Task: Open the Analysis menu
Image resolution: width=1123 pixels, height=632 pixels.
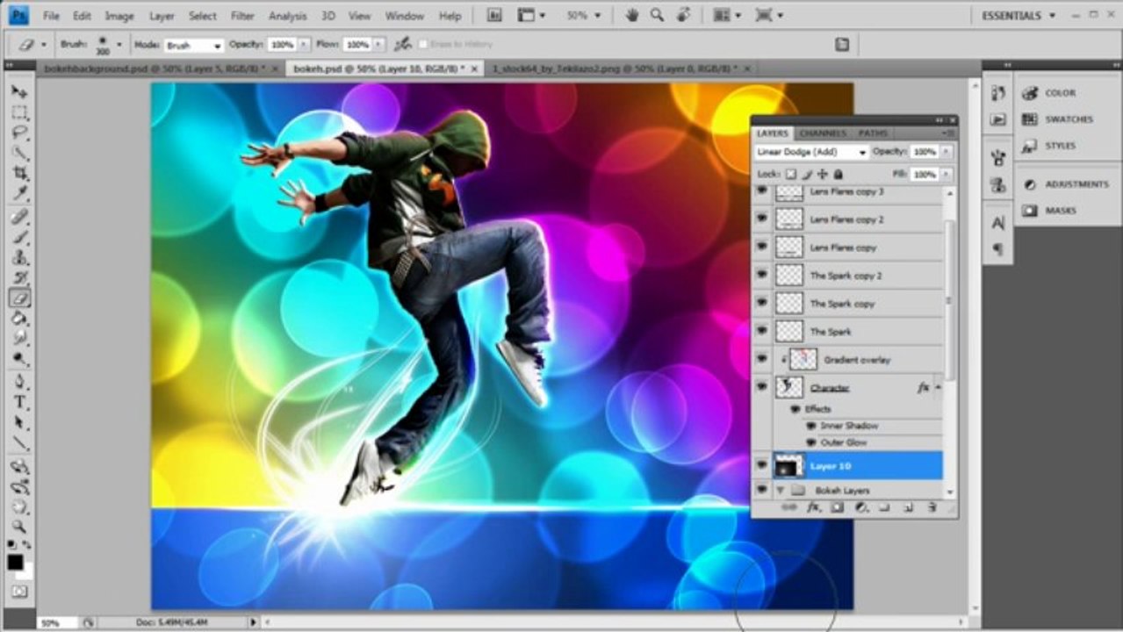Action: (x=288, y=16)
